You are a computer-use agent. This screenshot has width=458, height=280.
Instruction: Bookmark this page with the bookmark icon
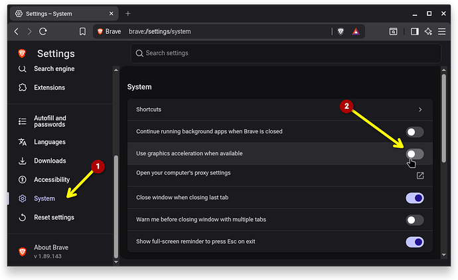point(83,31)
